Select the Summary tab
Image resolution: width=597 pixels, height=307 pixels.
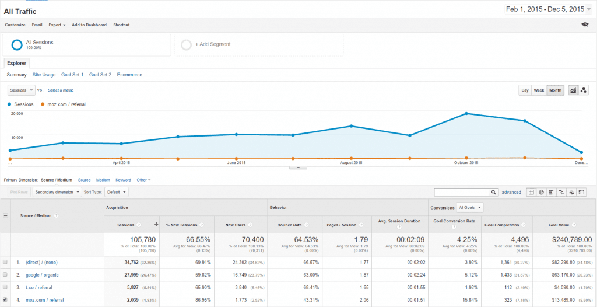[17, 75]
